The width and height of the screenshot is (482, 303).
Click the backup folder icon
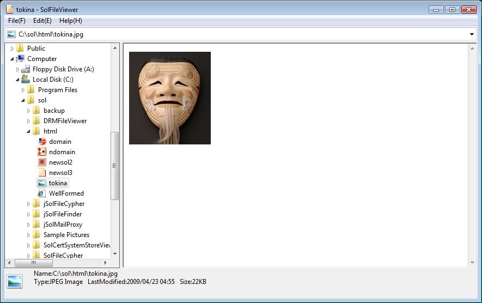[36, 111]
